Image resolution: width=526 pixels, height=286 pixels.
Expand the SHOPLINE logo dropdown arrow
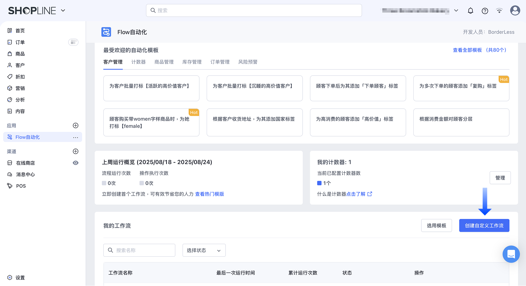(x=63, y=10)
